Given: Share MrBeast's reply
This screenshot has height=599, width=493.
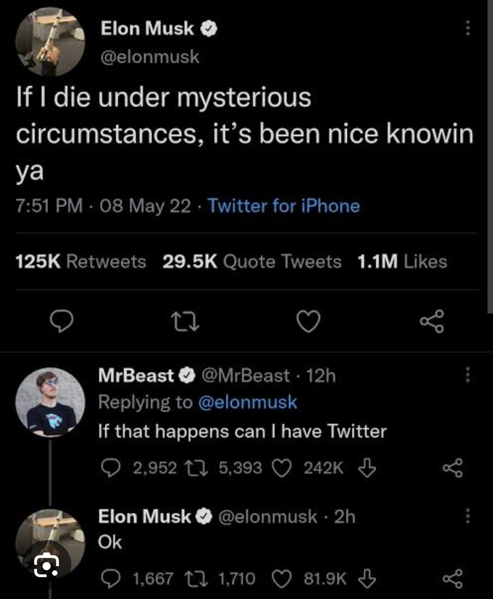Looking at the screenshot, I should coord(453,469).
